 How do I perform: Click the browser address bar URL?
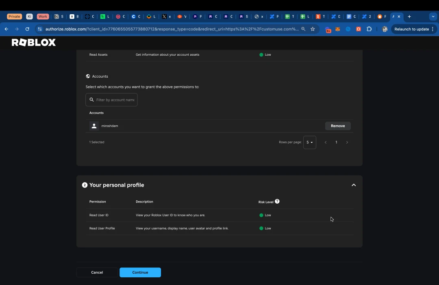pos(172,29)
